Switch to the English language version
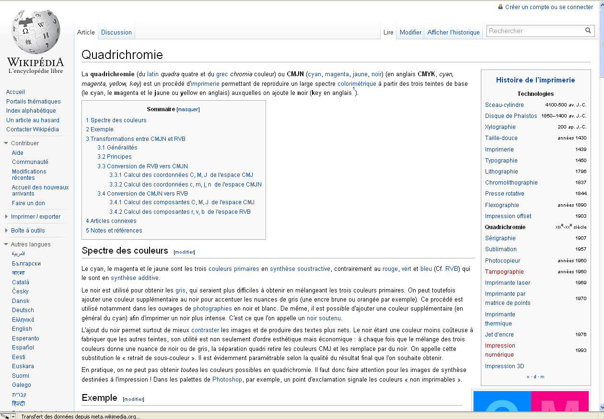 coord(22,329)
